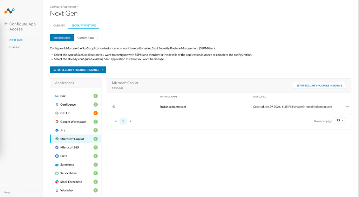Click page number 1 button
359x197 pixels.
point(123,121)
